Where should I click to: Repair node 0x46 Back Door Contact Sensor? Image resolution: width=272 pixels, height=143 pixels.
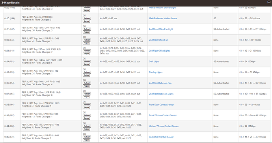pyautogui.click(x=86, y=140)
